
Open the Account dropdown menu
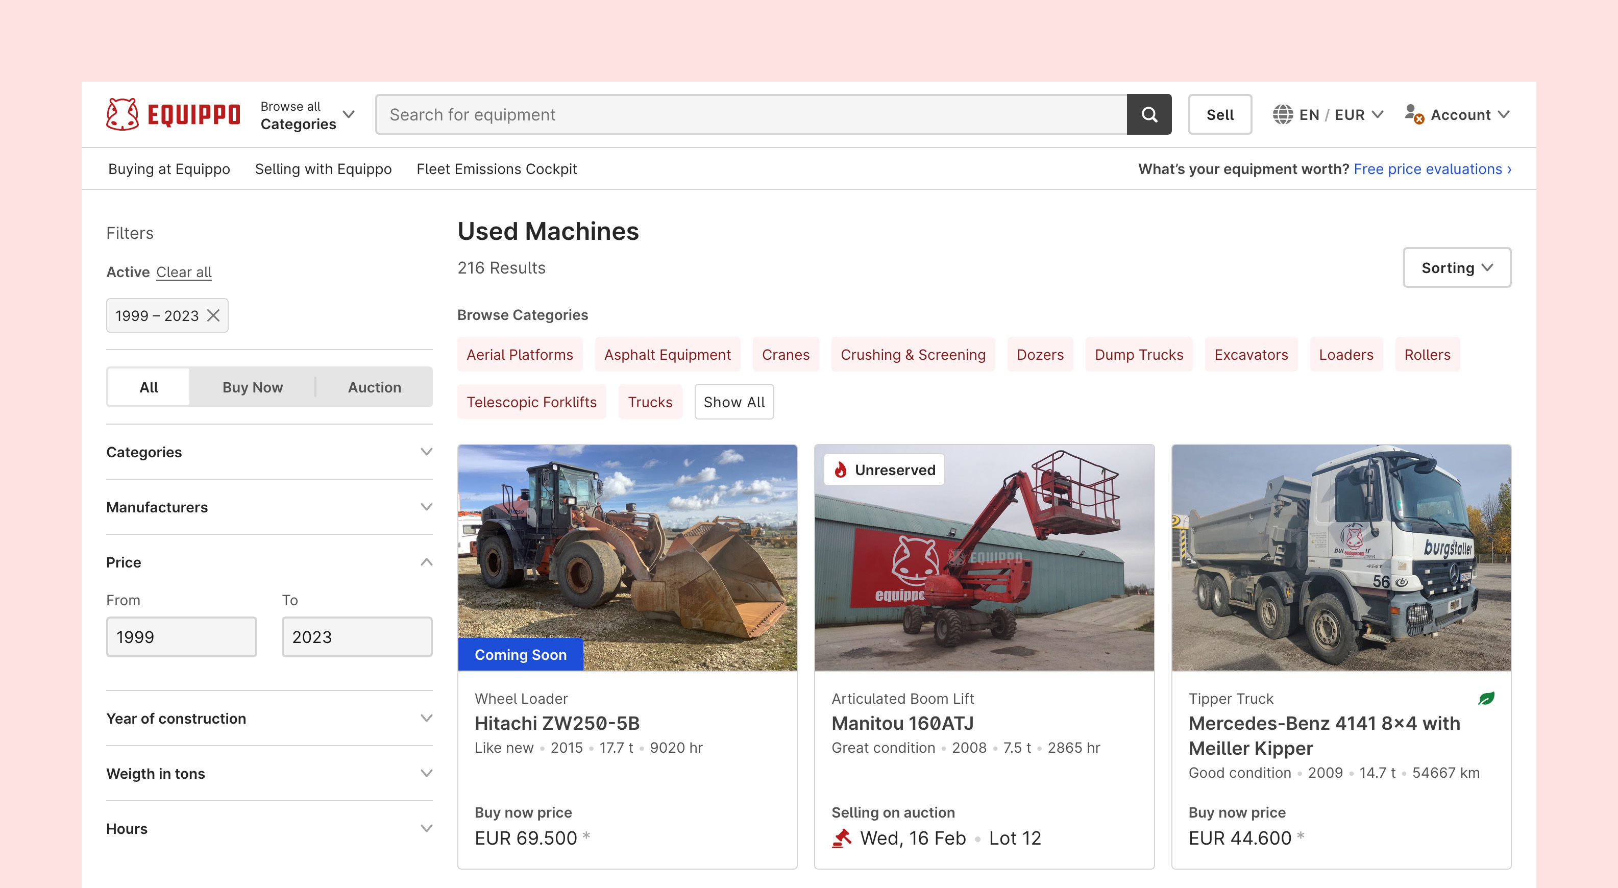(1457, 114)
